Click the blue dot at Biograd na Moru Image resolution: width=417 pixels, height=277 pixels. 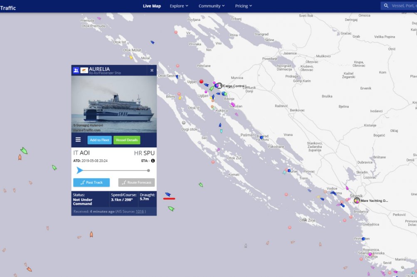pyautogui.click(x=262, y=137)
